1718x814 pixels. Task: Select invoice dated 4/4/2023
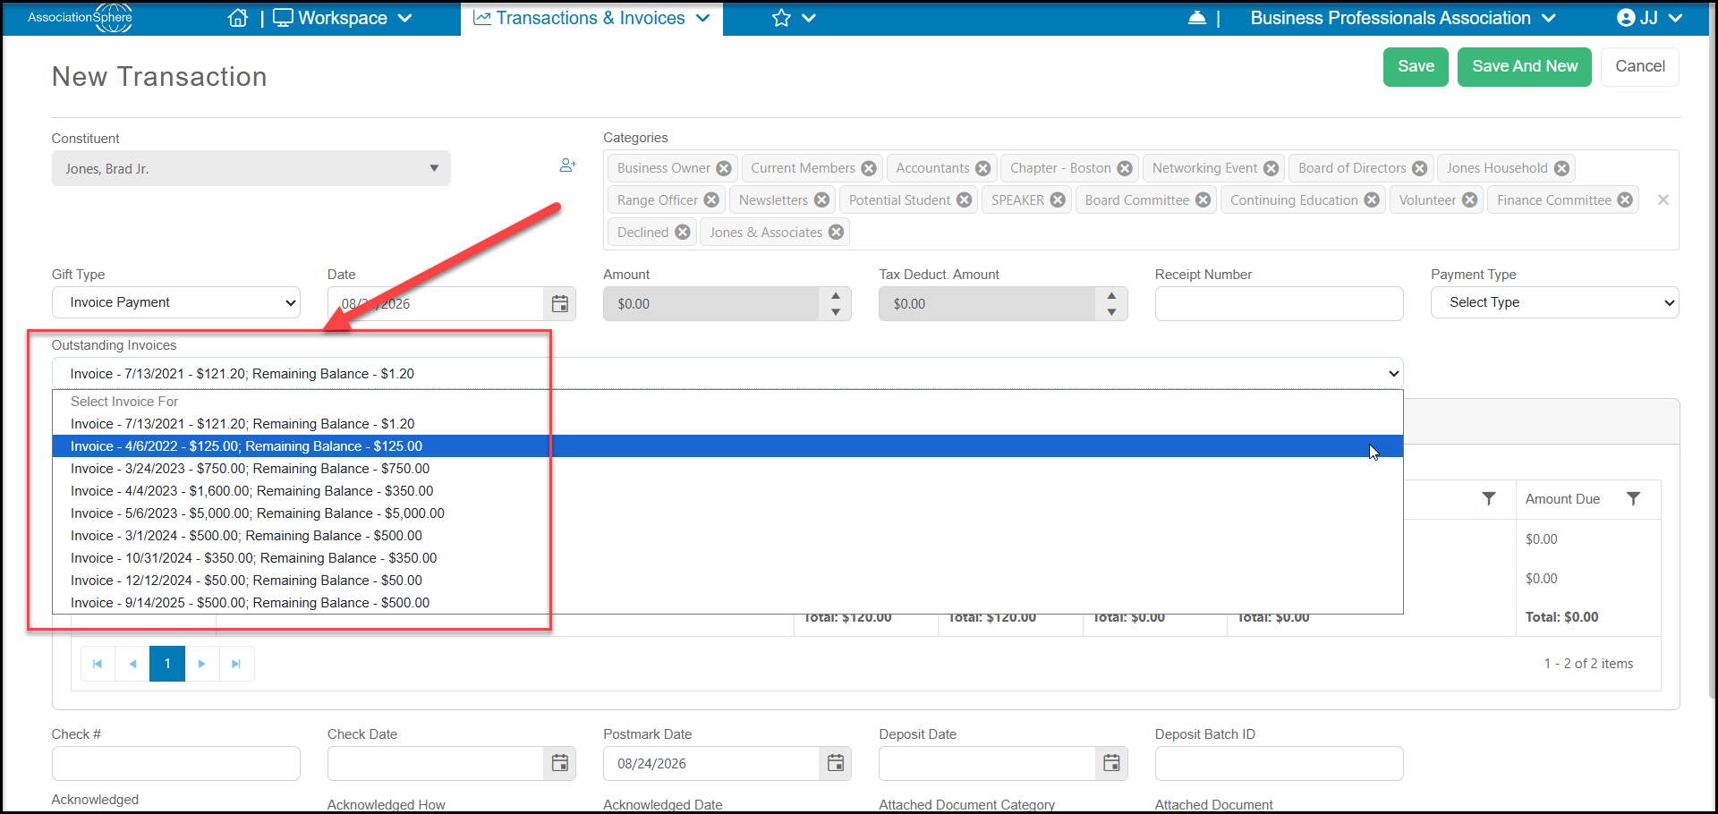(727, 491)
